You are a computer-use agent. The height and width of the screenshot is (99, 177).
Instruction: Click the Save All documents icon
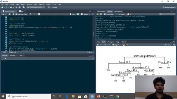20,7
